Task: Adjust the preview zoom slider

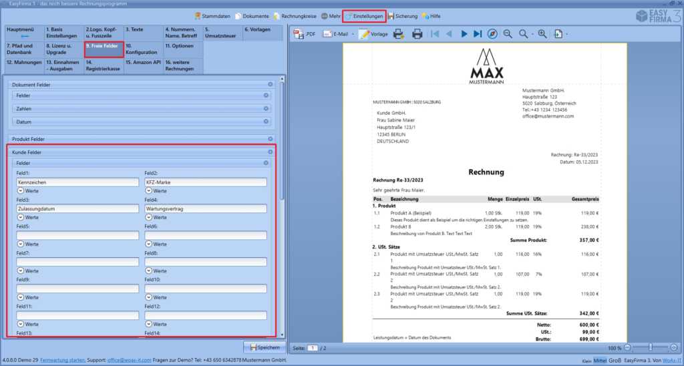Action: (650, 347)
